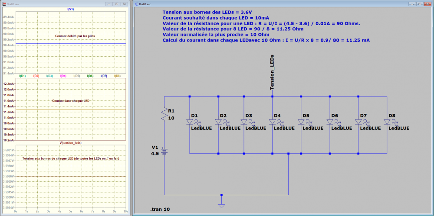Click the V(tension_leds) trace label
The height and width of the screenshot is (216, 434).
pyautogui.click(x=71, y=142)
